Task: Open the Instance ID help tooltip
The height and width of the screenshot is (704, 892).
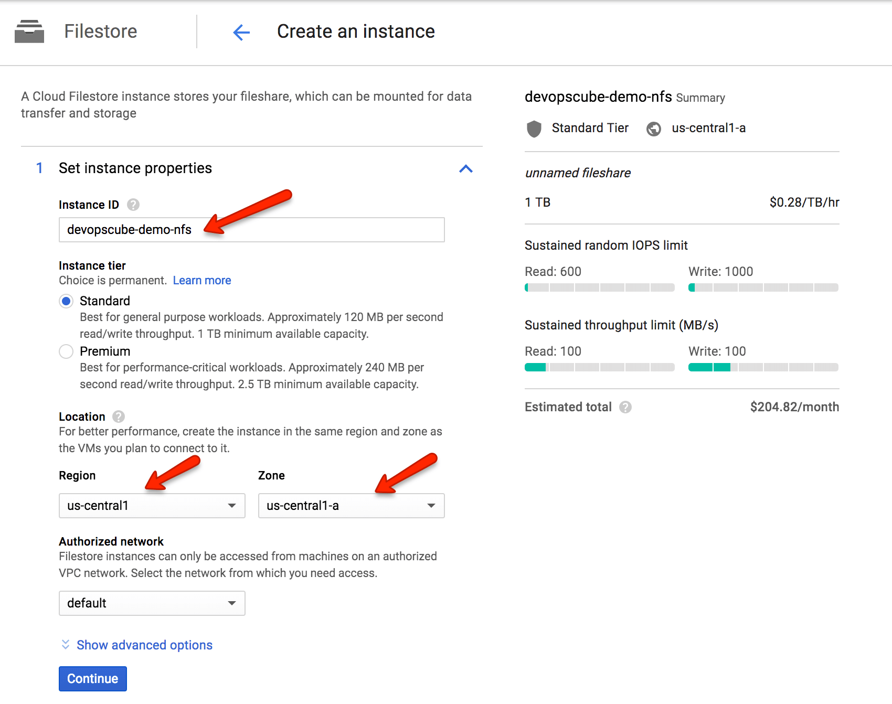Action: 133,205
